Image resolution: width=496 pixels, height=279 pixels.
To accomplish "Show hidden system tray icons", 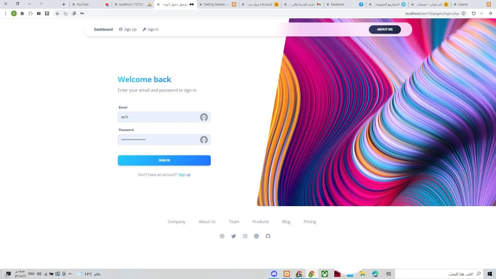I will (x=70, y=274).
